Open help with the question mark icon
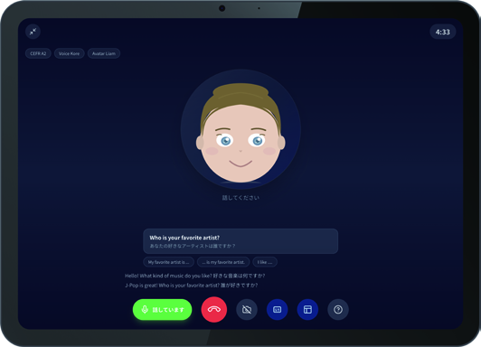This screenshot has height=347, width=481. click(x=338, y=310)
